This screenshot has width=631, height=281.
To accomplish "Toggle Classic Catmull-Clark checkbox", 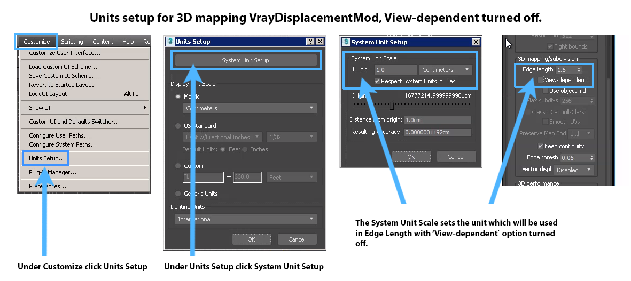I will click(527, 112).
